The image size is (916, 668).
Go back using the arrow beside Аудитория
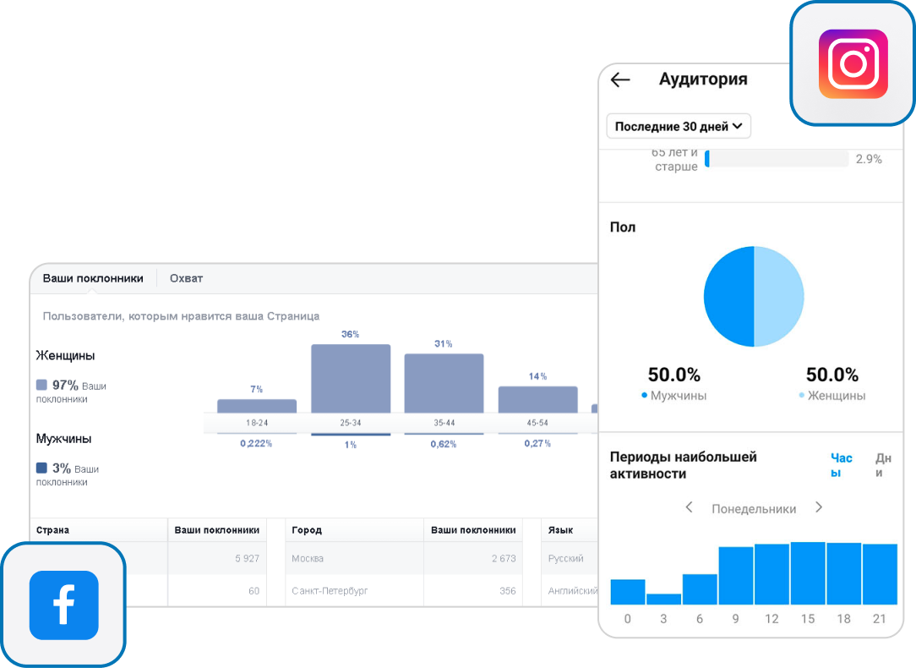point(620,80)
